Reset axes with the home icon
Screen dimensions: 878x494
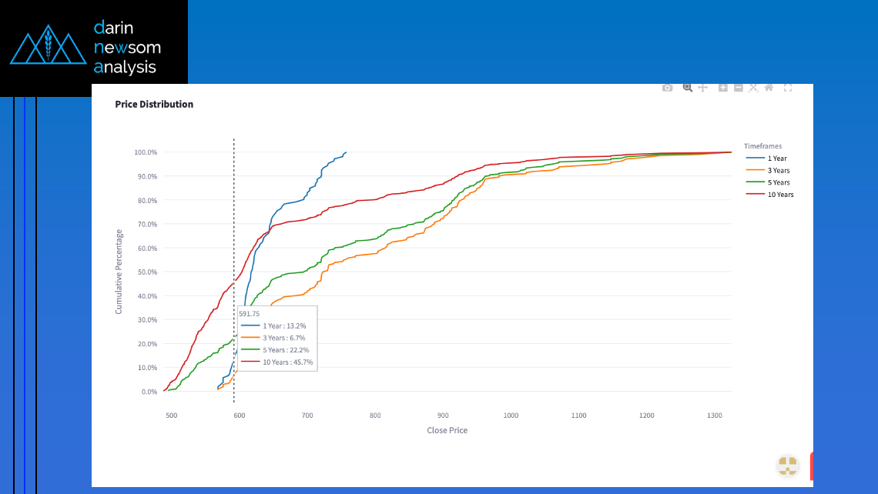[769, 88]
